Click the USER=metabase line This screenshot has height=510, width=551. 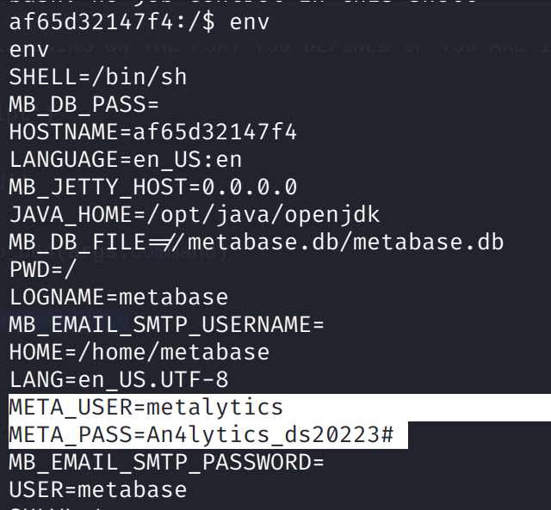coord(97,489)
